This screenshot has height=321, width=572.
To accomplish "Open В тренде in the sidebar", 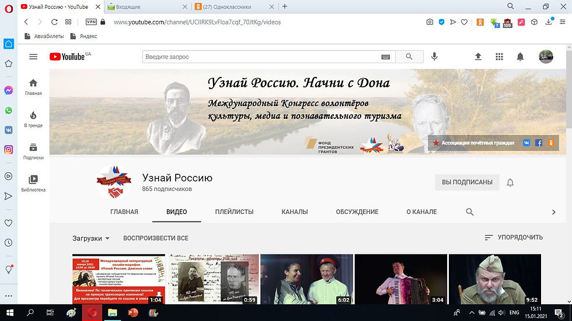I will pos(33,119).
